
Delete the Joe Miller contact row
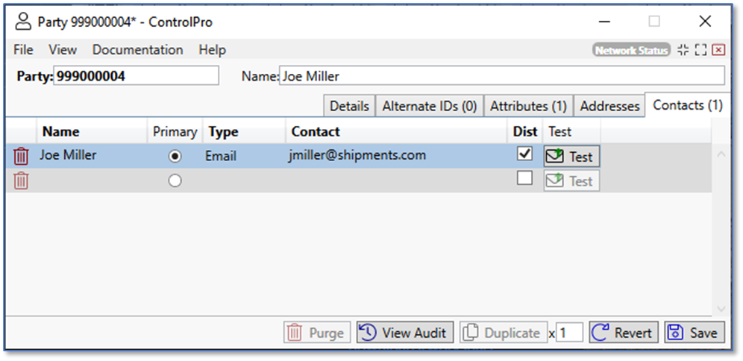point(21,157)
